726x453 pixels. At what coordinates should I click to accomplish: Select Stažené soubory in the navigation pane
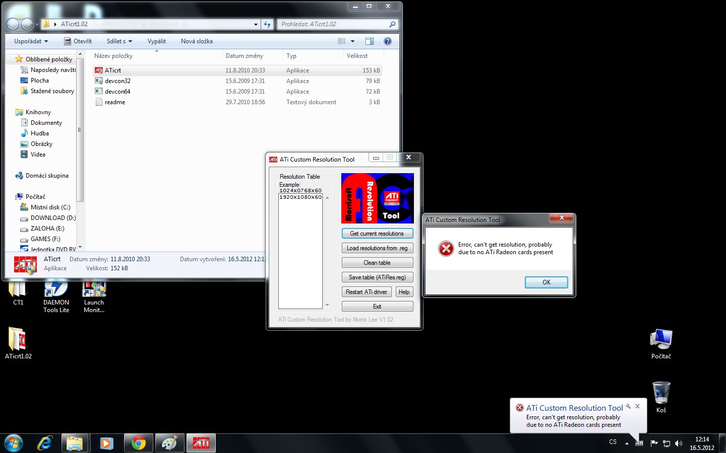(47, 91)
